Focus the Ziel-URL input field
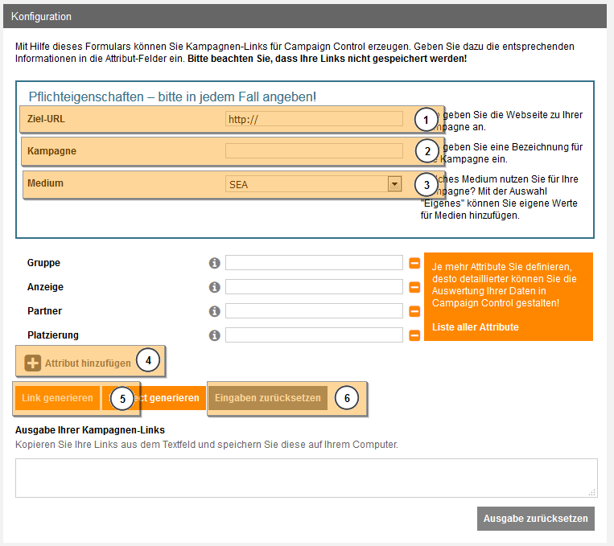The image size is (614, 546). pos(314,119)
